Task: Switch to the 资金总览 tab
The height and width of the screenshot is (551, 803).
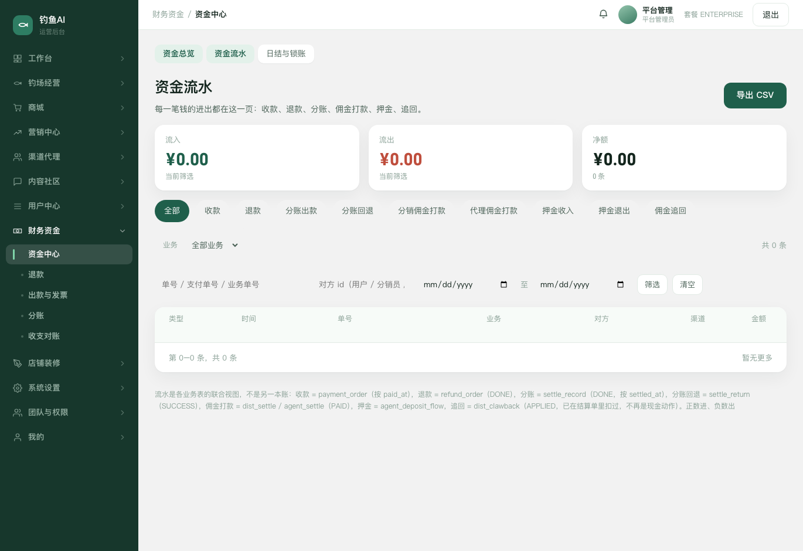Action: point(179,54)
